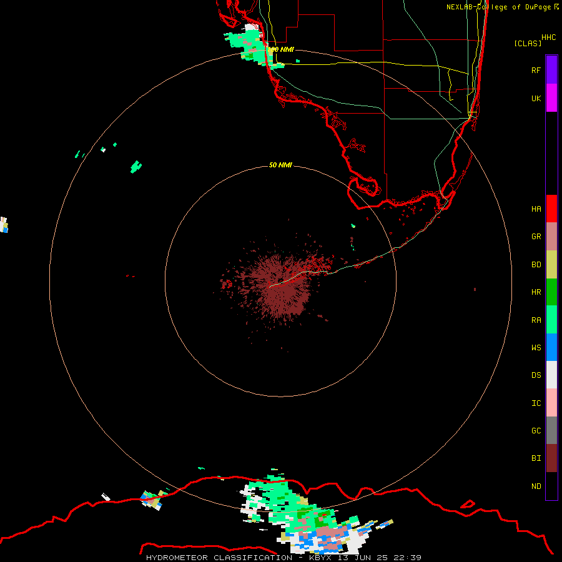Click the 'HHC' product code text
Image resolution: width=562 pixels, height=562 pixels.
click(x=549, y=37)
